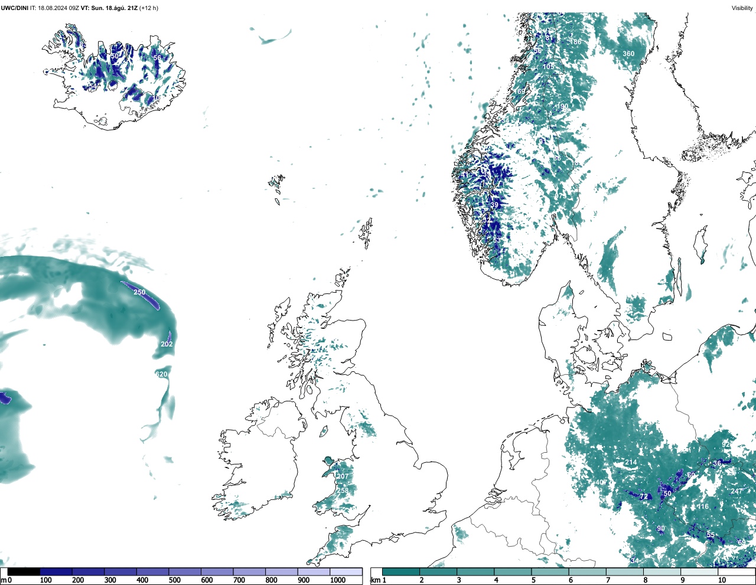
Task: Click the '407' value over western Germany
Action: (x=601, y=482)
